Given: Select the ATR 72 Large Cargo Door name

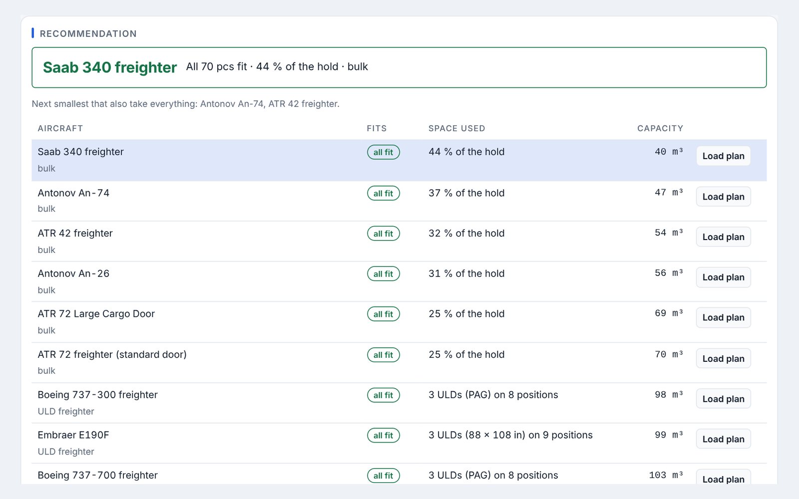Looking at the screenshot, I should [x=96, y=314].
